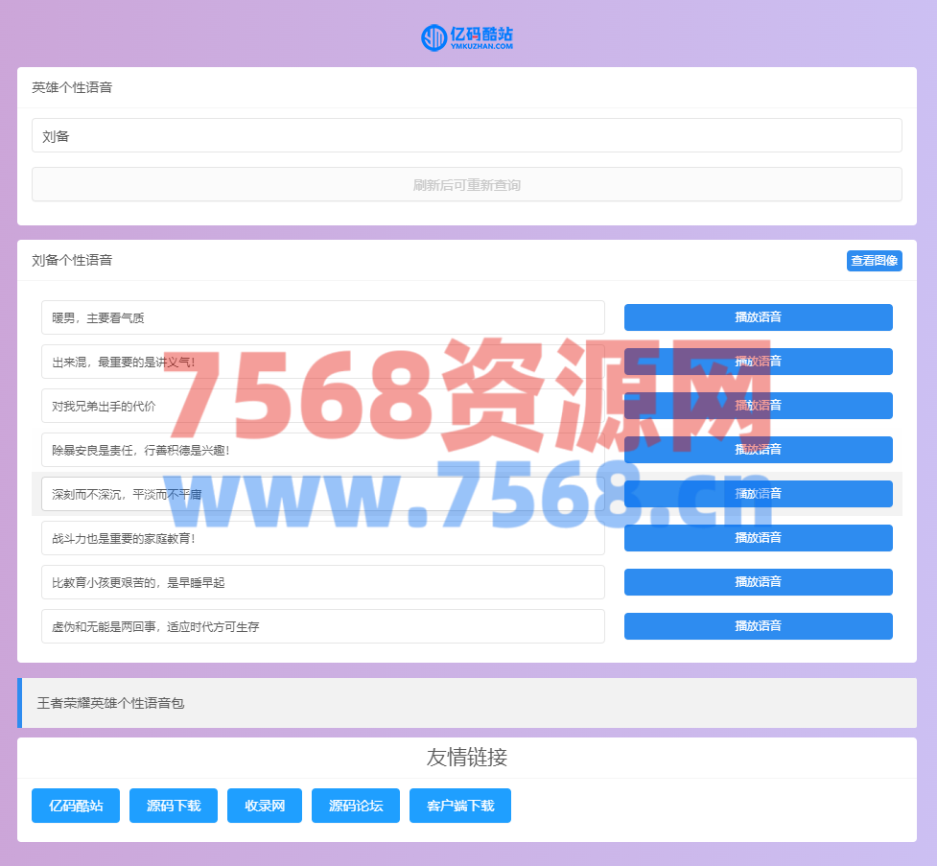Visit the 收录网 link

tap(265, 806)
